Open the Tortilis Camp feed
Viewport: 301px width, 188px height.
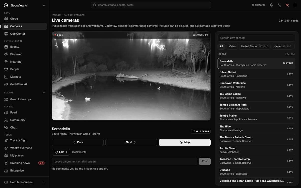[257, 150]
